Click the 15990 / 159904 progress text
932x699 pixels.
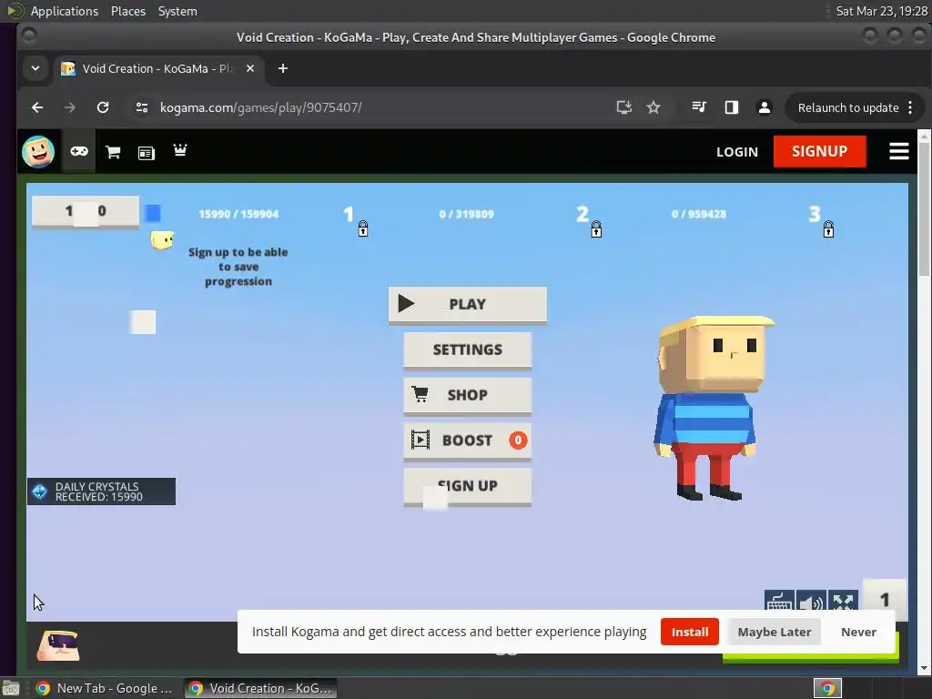point(238,214)
